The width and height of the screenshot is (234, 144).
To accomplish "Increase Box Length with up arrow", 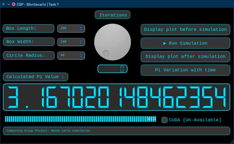I will 81,28.
